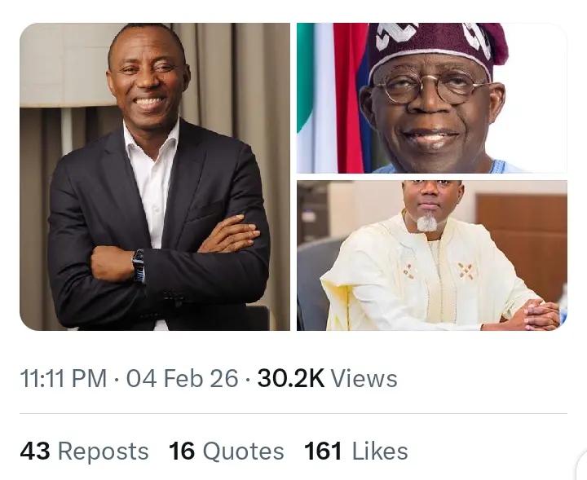
Task: Click the 16 quote count number
Action: [182, 451]
